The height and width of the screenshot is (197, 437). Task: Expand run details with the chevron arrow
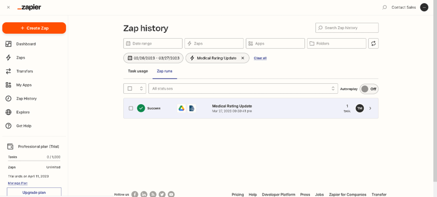click(370, 108)
